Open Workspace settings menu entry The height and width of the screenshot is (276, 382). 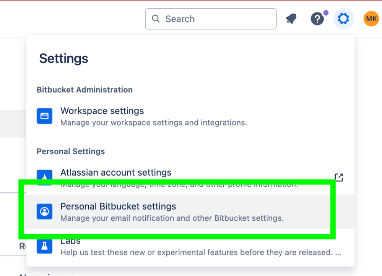pos(190,116)
